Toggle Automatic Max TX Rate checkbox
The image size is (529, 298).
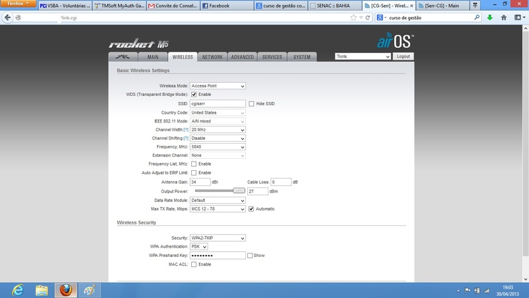tap(251, 209)
